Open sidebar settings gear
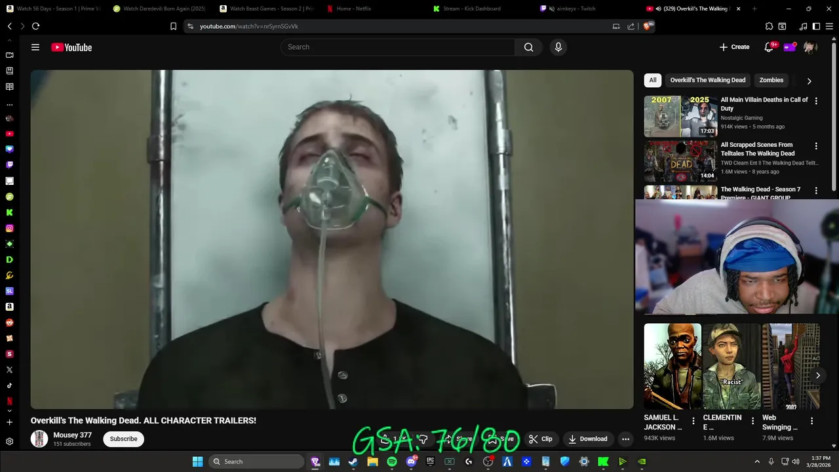The image size is (839, 472). pos(9,442)
